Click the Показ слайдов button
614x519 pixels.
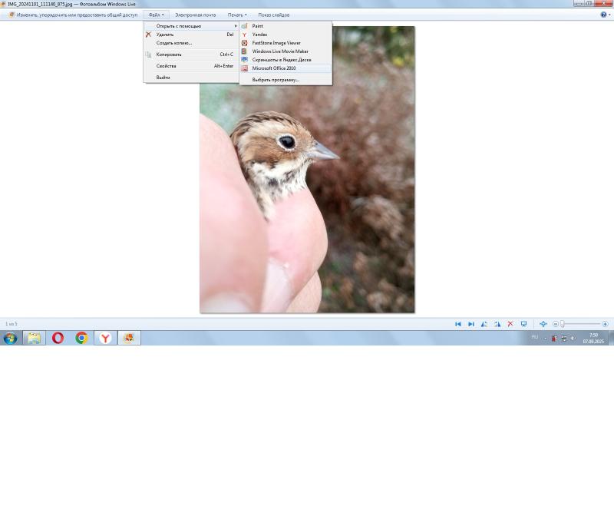click(273, 15)
